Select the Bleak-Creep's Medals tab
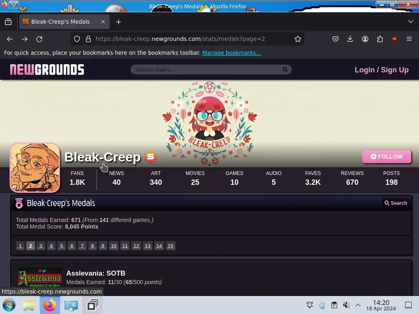 pyautogui.click(x=64, y=22)
